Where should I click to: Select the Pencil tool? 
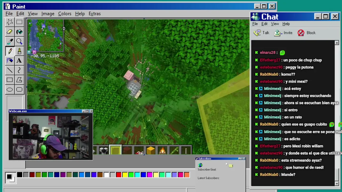[x=10, y=51]
